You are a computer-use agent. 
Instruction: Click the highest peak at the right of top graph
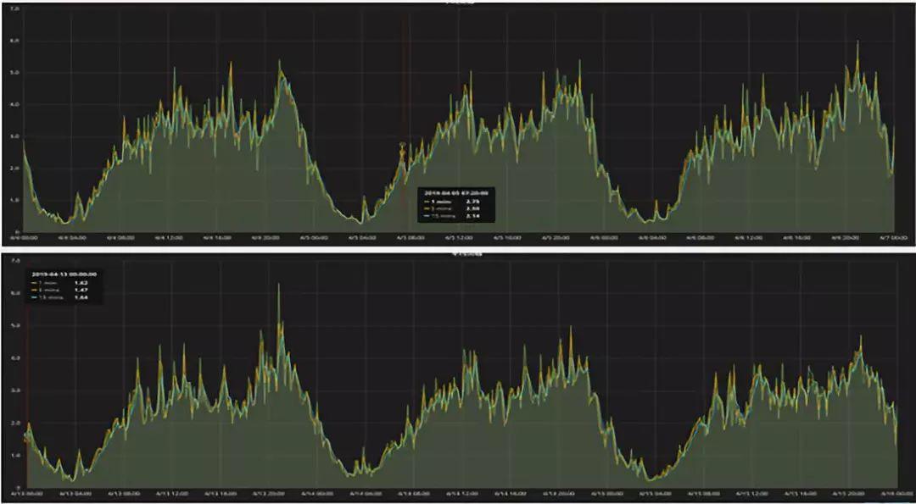pos(857,42)
